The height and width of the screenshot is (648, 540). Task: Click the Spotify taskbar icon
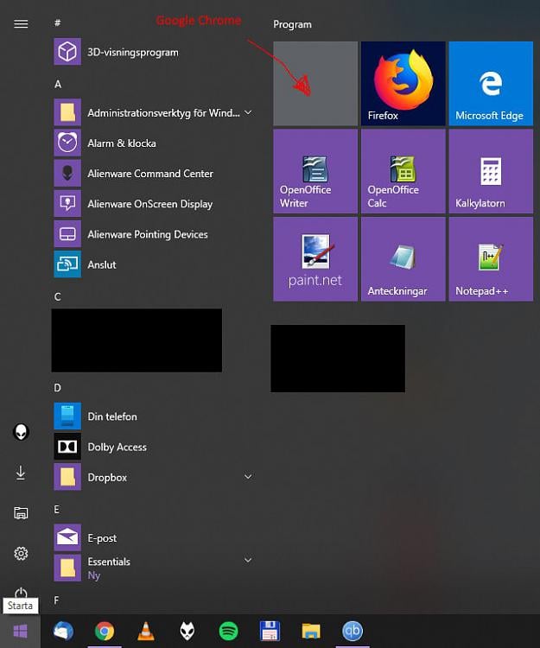(228, 631)
